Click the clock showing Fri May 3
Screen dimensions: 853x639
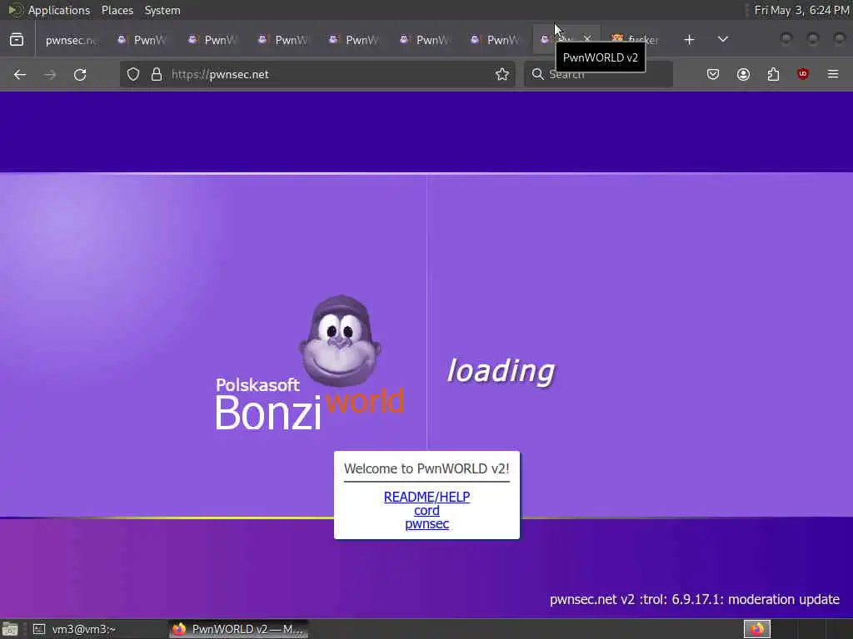801,10
